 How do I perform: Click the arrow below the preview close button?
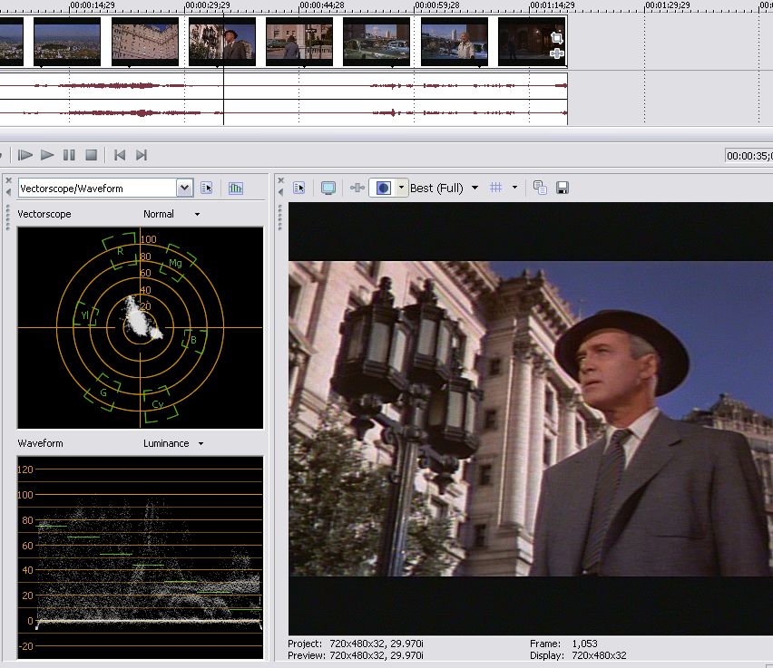pos(280,192)
